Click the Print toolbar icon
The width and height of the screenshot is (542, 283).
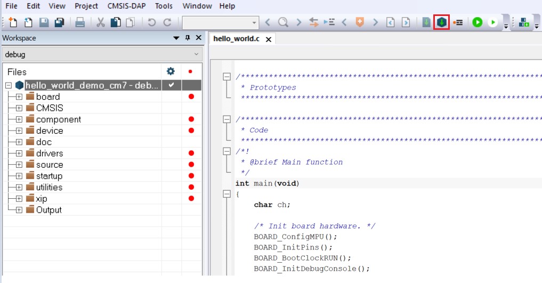pyautogui.click(x=80, y=22)
